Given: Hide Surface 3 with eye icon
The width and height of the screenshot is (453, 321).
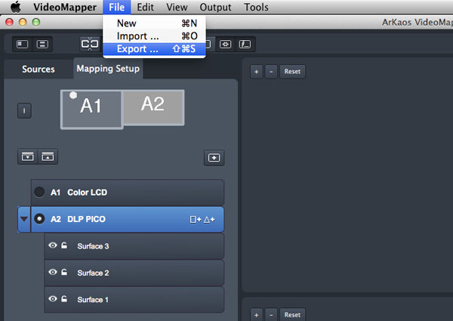Looking at the screenshot, I should pyautogui.click(x=53, y=245).
